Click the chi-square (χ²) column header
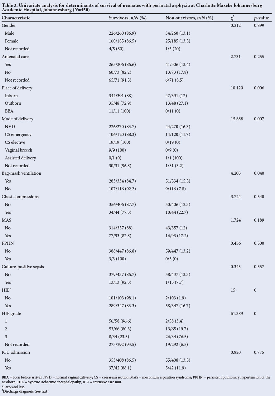The width and height of the screenshot is (275, 396). coord(233,18)
